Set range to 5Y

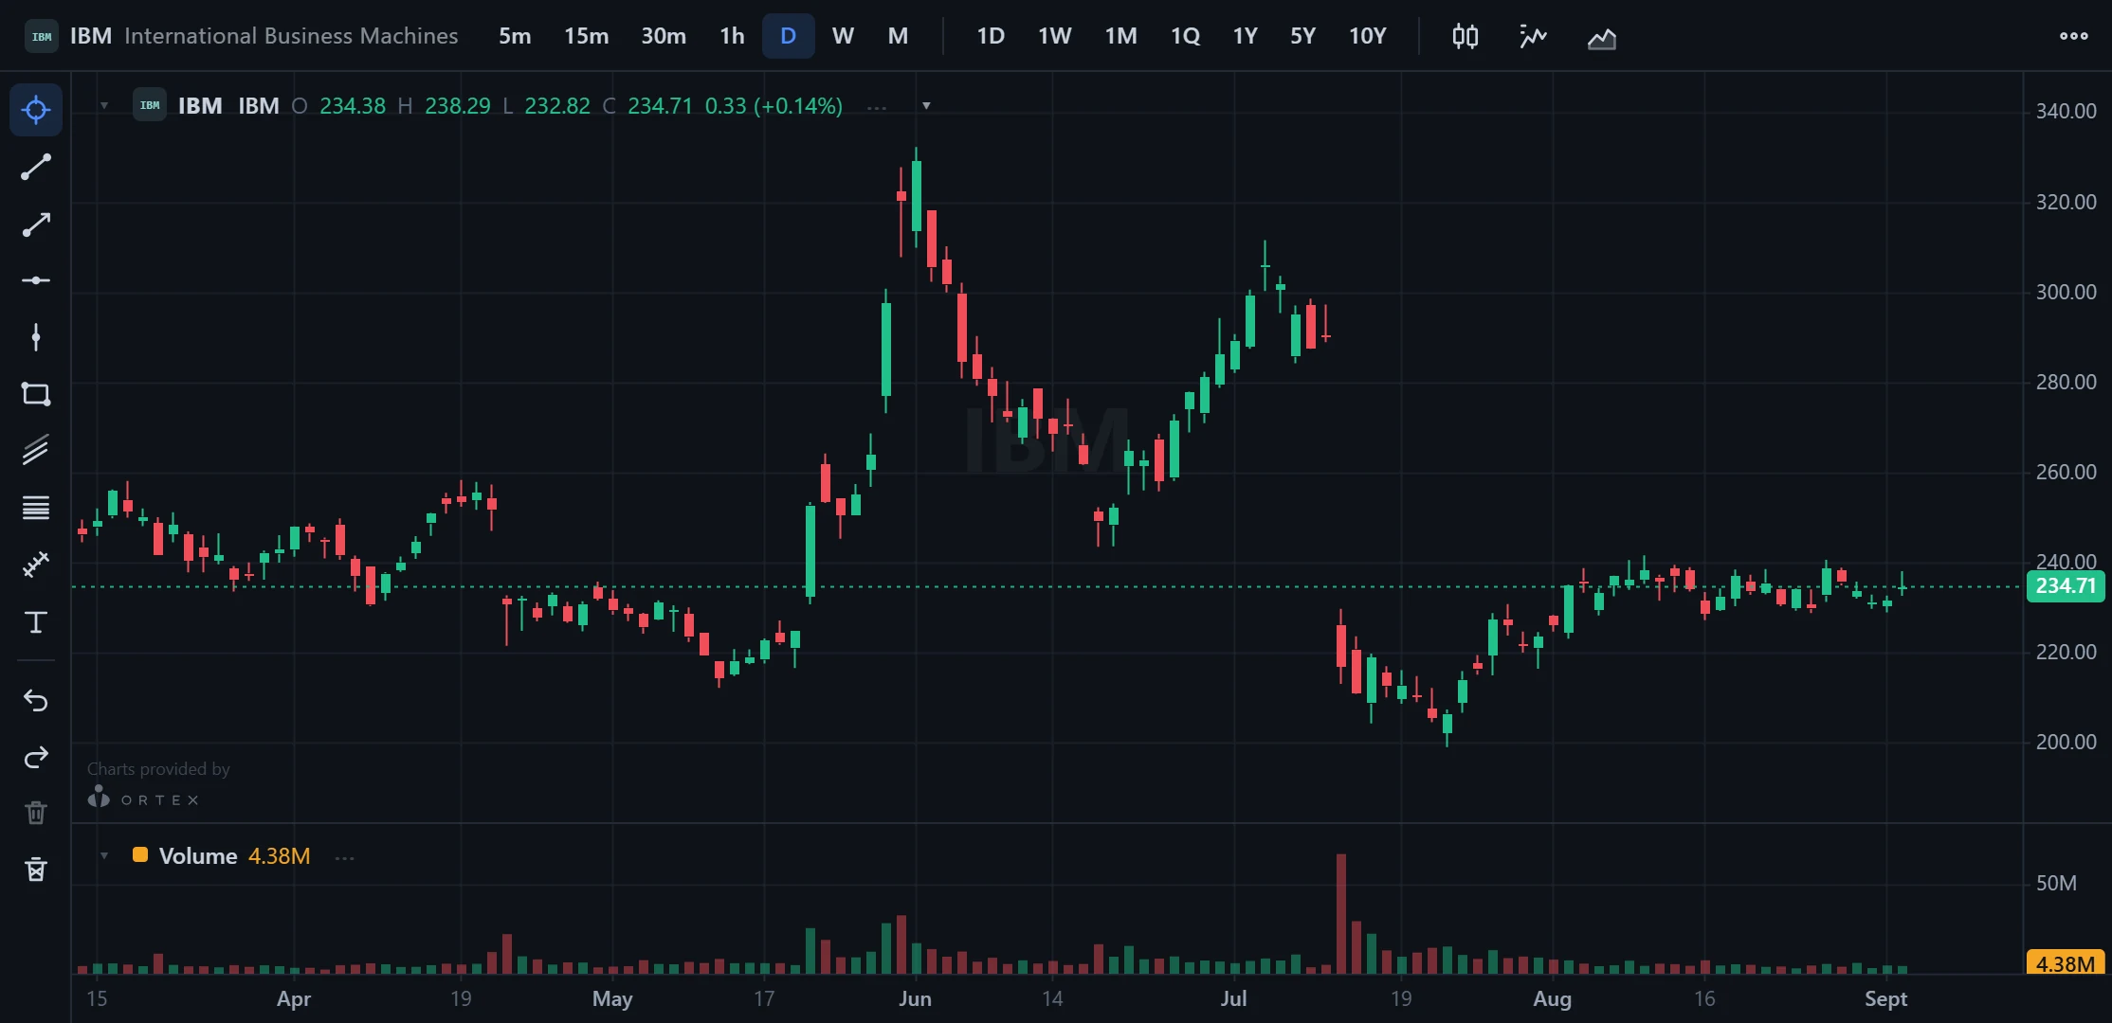[1302, 36]
